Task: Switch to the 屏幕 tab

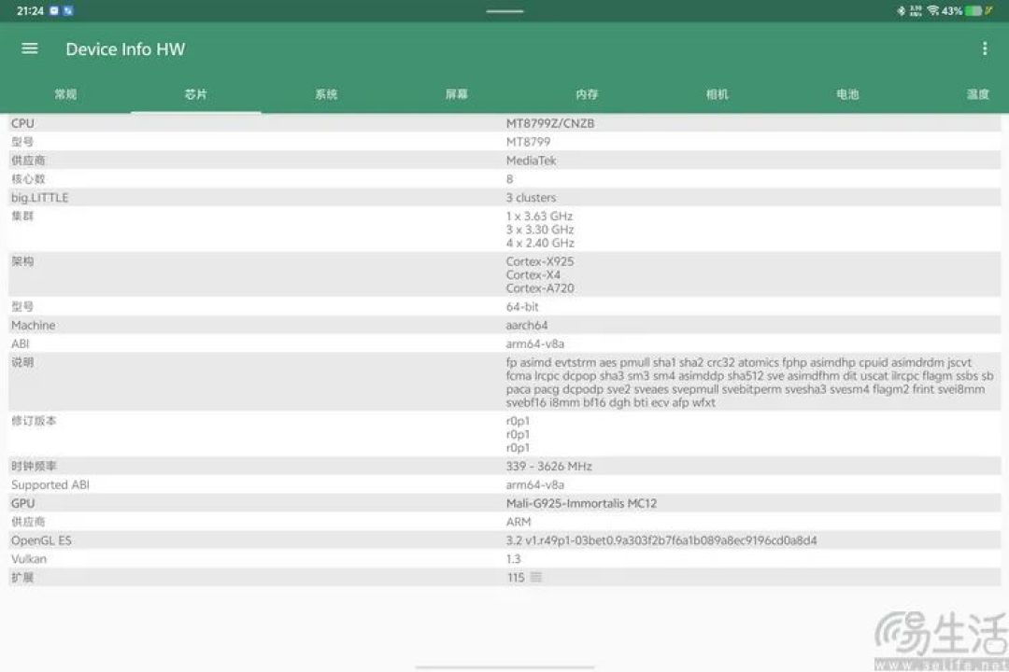Action: (x=456, y=94)
